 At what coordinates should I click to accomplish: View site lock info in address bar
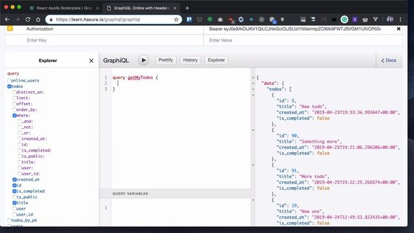click(51, 19)
